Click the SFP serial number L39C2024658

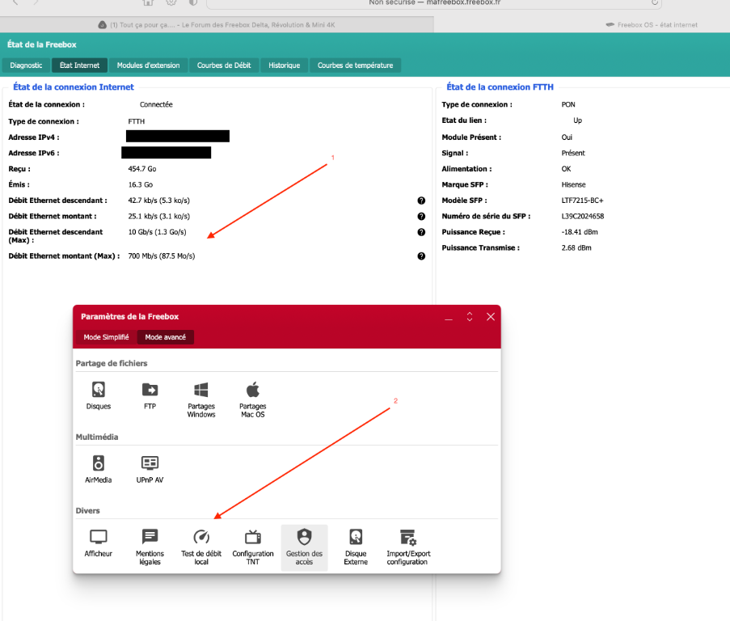[582, 217]
